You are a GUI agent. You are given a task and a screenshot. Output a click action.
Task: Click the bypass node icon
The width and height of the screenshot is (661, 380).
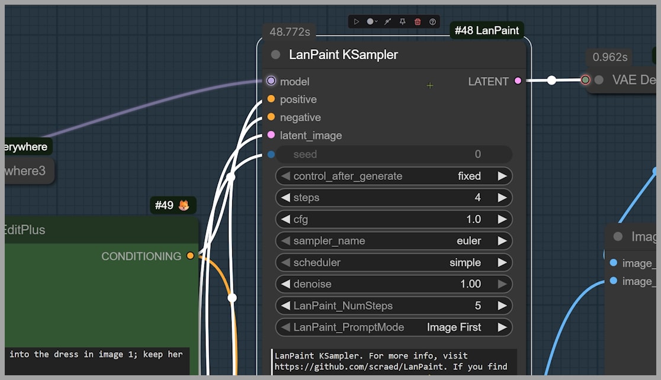click(x=387, y=22)
